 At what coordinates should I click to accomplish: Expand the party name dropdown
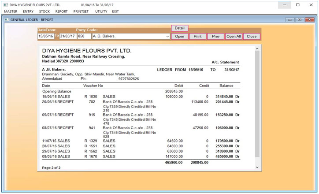pyautogui.click(x=167, y=37)
